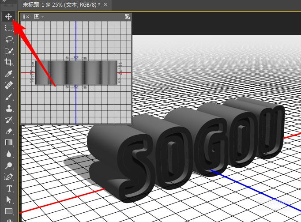The height and width of the screenshot is (222, 301).
Task: Select the Quick Selection tool
Action: pyautogui.click(x=9, y=51)
